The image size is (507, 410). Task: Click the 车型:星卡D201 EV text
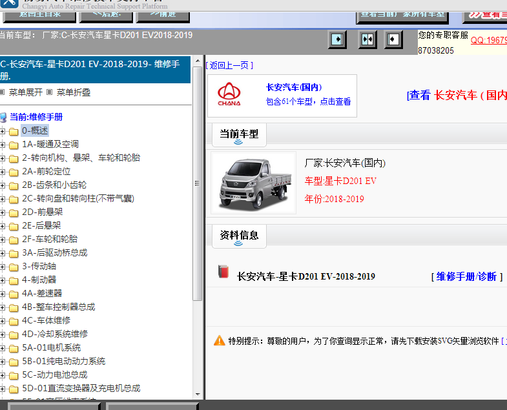pos(340,181)
